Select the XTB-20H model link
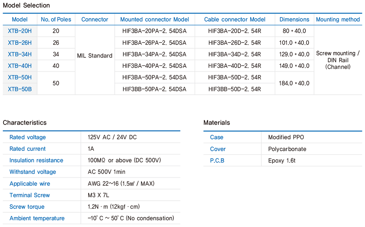Screen dimensions: 365x227 point(19,31)
